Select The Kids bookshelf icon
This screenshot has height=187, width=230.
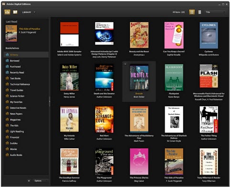coord(7,125)
